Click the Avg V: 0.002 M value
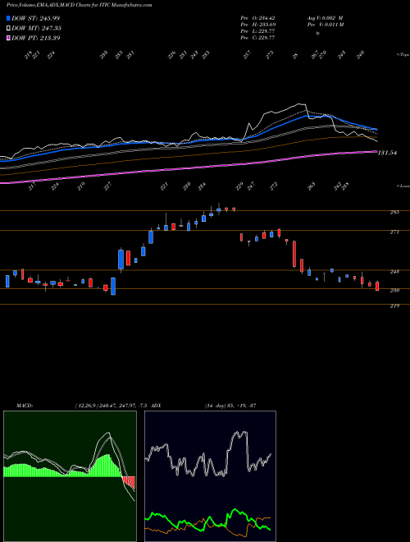Image resolution: width=410 pixels, height=542 pixels. click(x=325, y=18)
